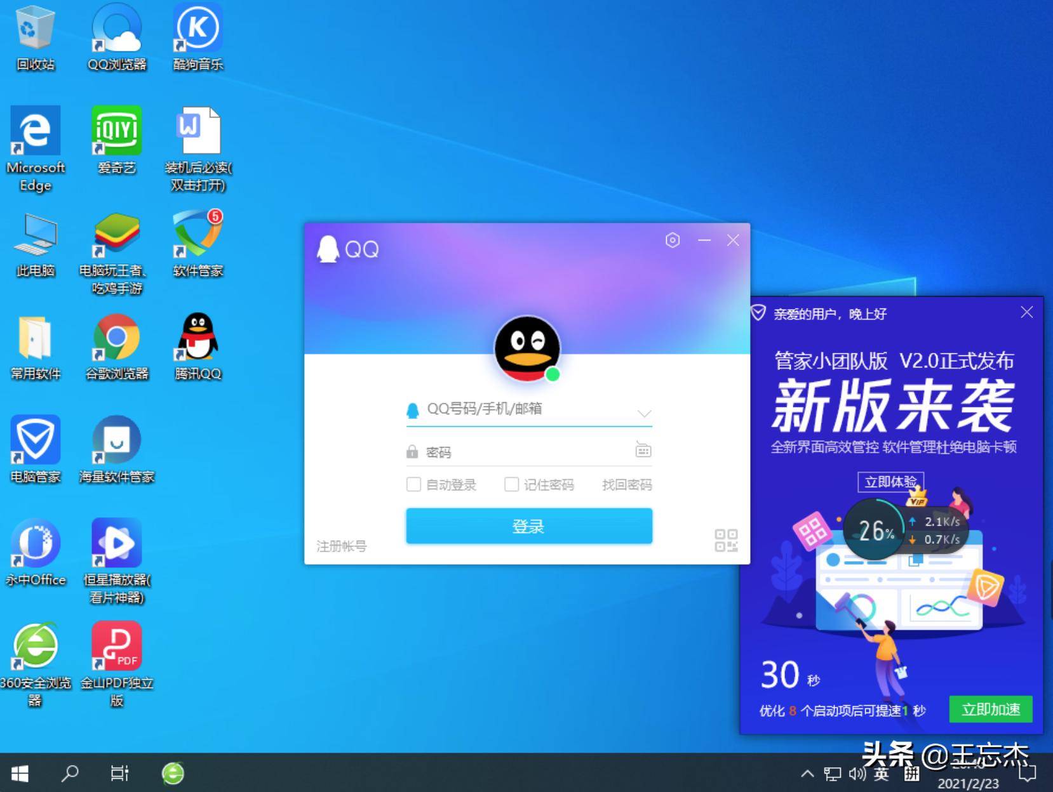Viewport: 1053px width, 792px height.
Task: Expand the QQ account dropdown arrow
Action: (x=646, y=412)
